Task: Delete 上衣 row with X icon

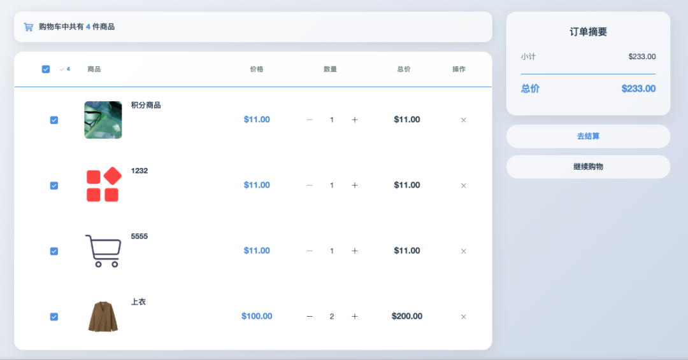Action: coord(463,317)
